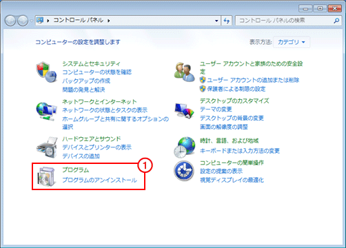
Task: Open the System and Security shield icon
Action: (46, 72)
